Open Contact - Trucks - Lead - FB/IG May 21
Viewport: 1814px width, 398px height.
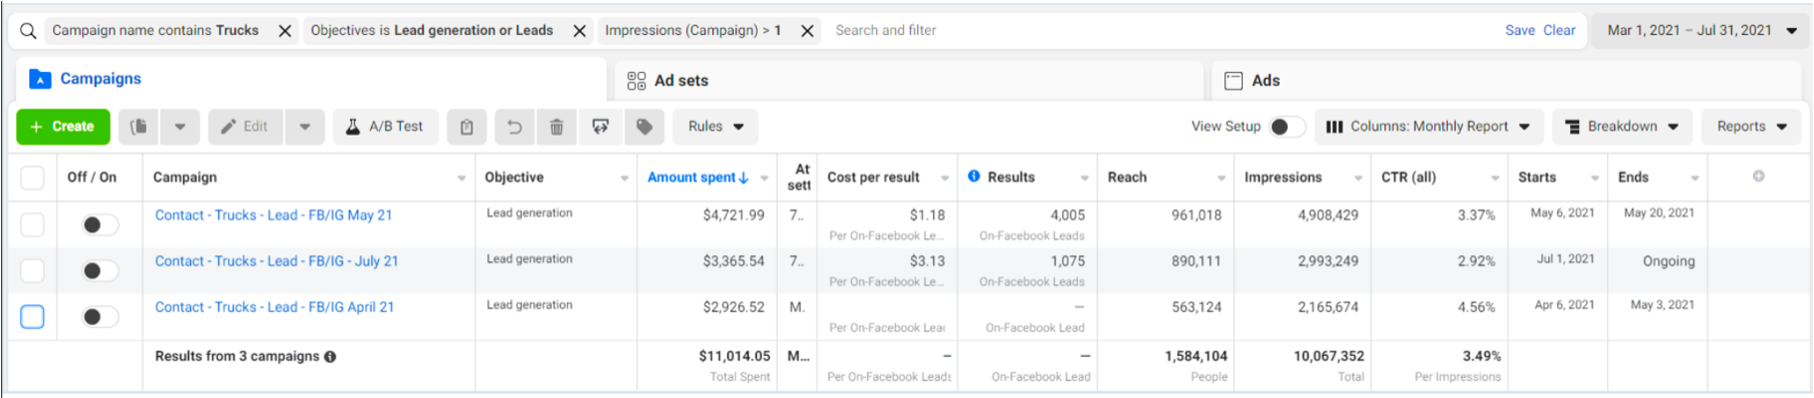(x=273, y=216)
